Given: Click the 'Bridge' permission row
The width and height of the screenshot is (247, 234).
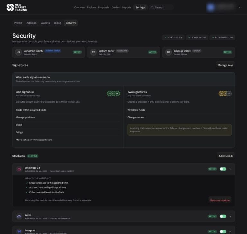Looking at the screenshot, I should (68, 132).
